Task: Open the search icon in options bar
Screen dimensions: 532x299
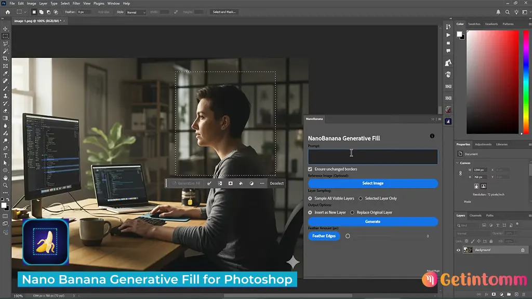Action: pos(507,12)
